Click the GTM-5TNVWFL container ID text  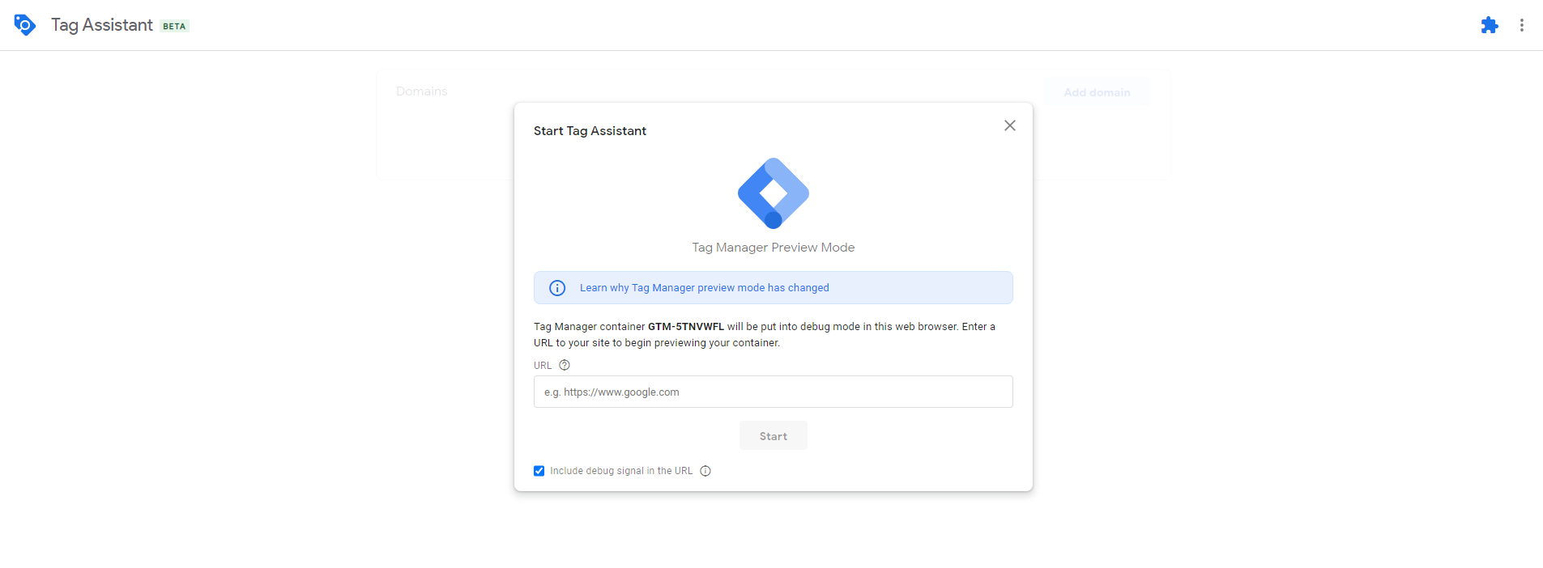pos(685,327)
